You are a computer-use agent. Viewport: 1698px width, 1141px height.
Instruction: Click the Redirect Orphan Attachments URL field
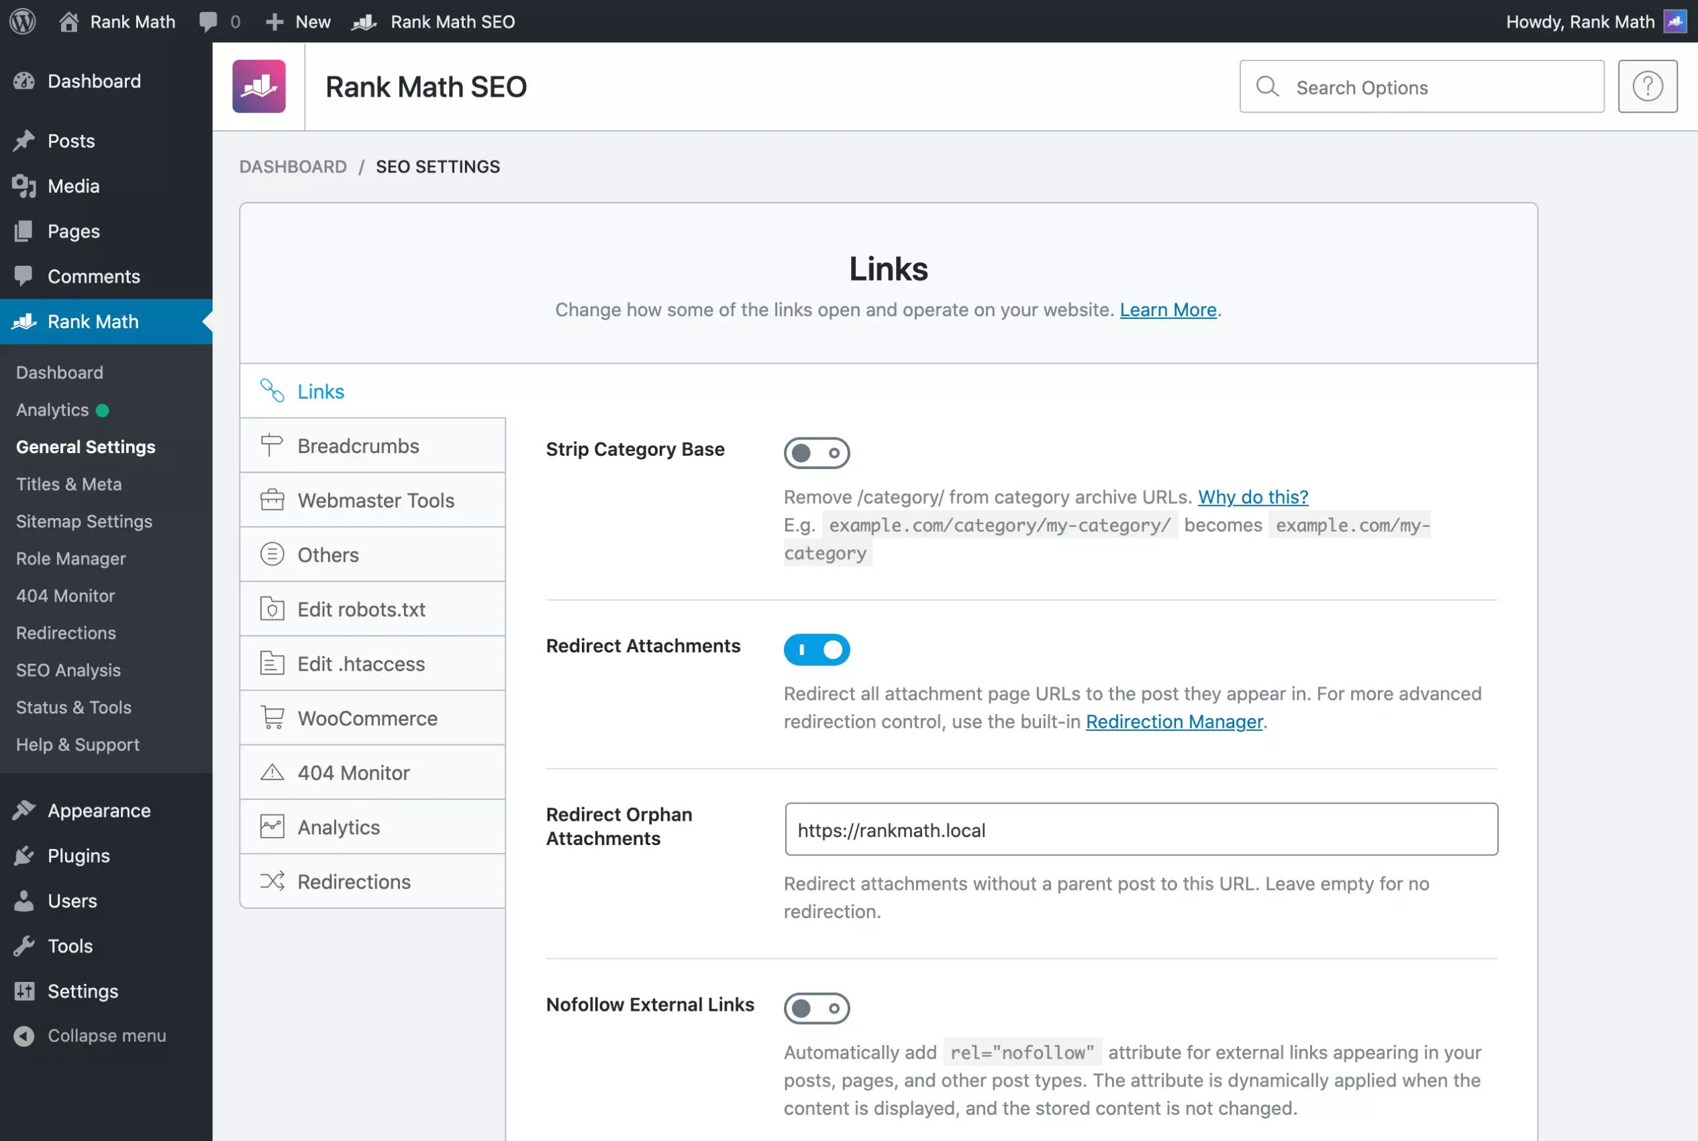(1141, 830)
